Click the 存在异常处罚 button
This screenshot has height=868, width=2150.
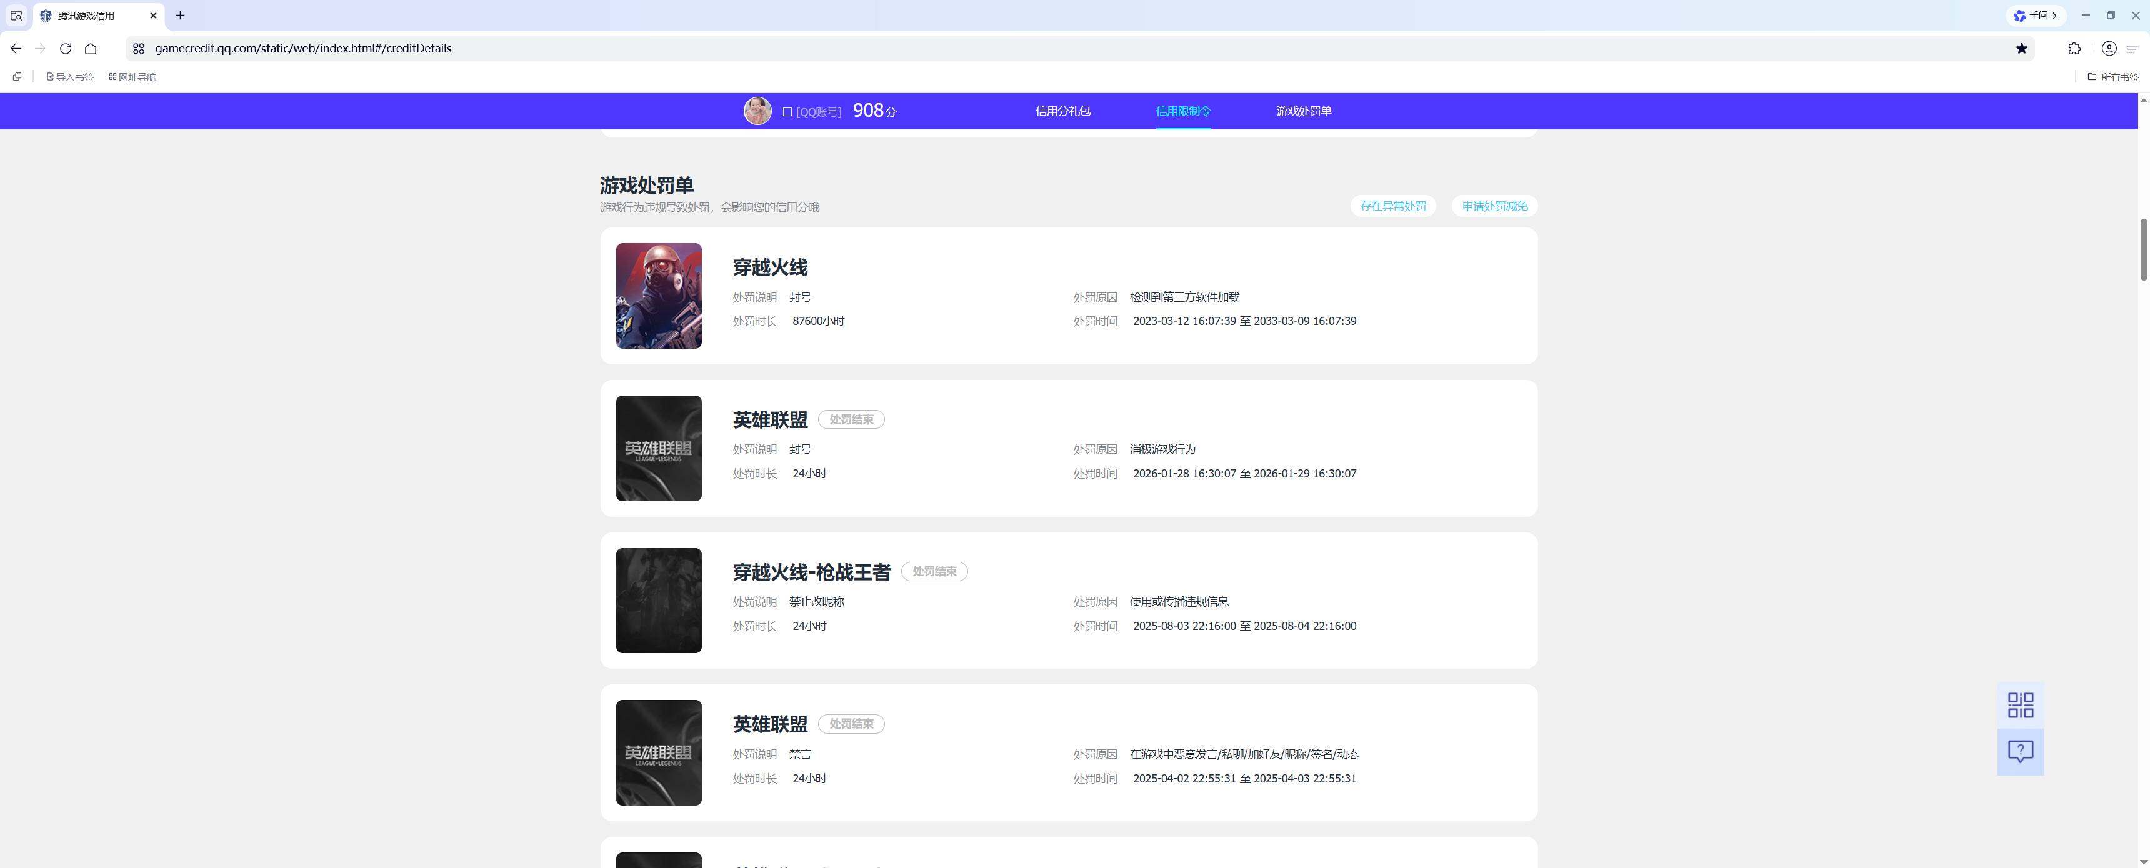tap(1393, 206)
